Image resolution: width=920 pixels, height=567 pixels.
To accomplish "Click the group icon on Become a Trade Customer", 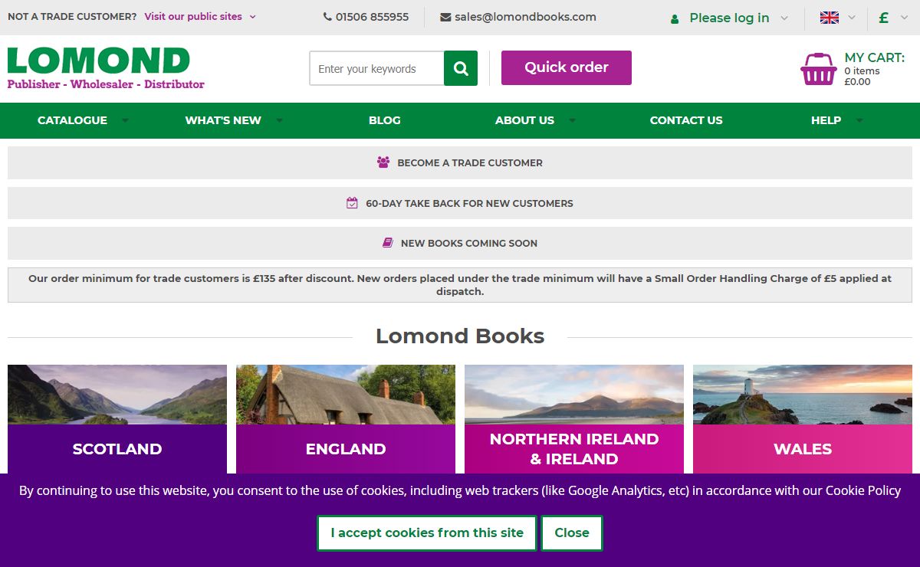I will 383,162.
